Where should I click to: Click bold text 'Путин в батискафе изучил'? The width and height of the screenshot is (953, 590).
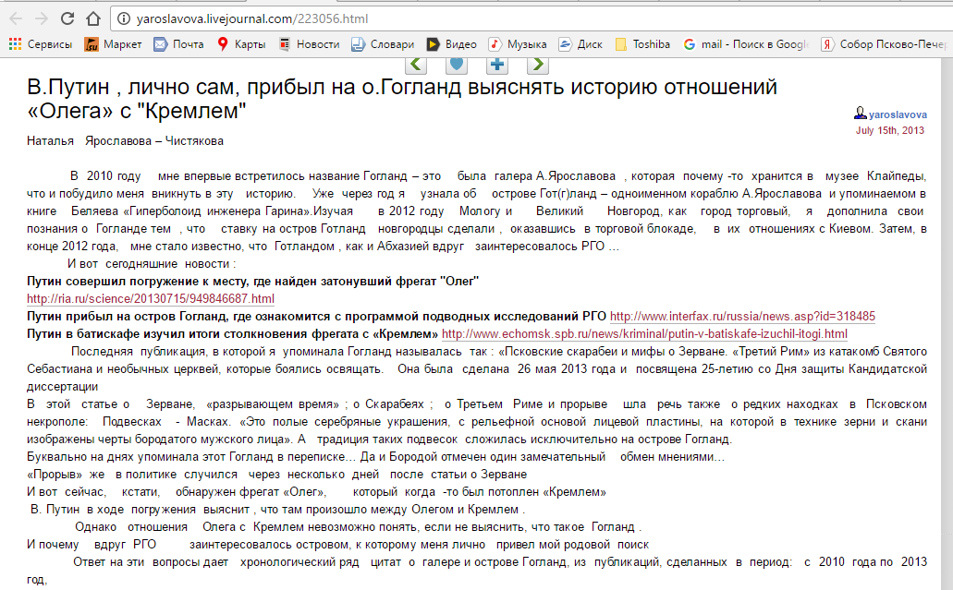(232, 334)
